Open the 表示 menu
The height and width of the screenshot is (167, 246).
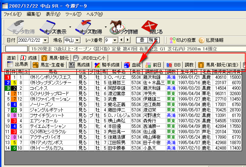53,14
